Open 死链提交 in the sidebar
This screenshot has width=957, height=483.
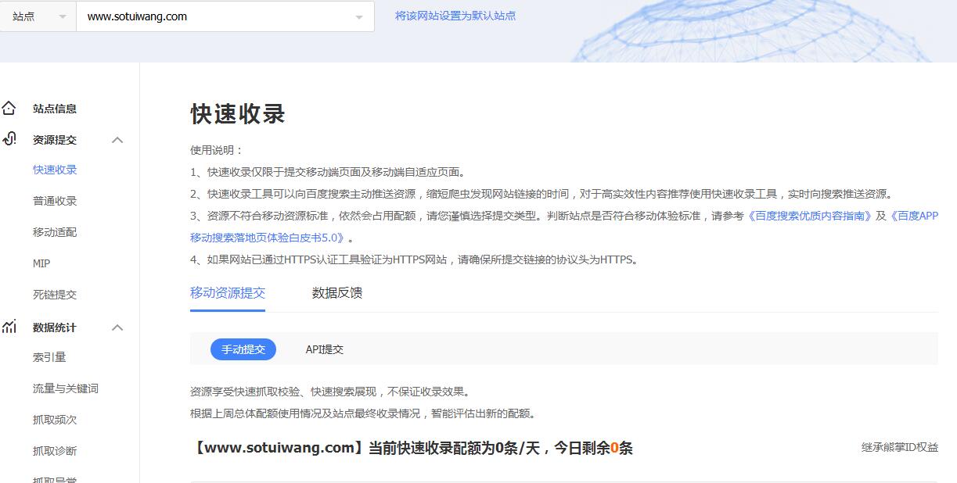pos(55,295)
